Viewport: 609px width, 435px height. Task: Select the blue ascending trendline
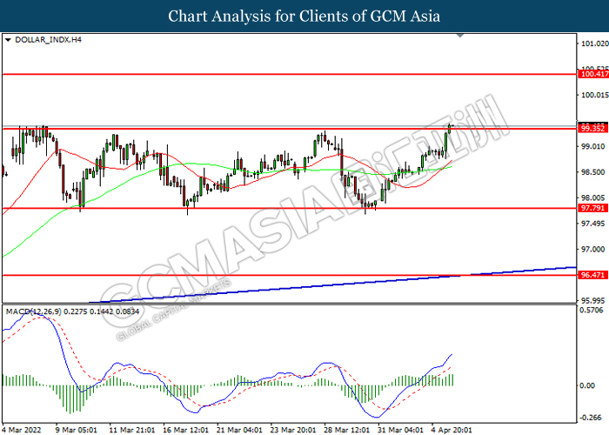(332, 284)
